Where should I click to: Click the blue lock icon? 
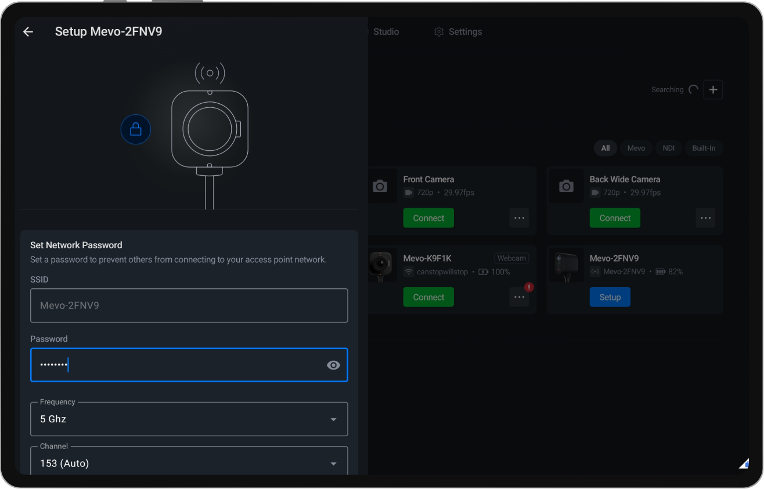coord(136,129)
